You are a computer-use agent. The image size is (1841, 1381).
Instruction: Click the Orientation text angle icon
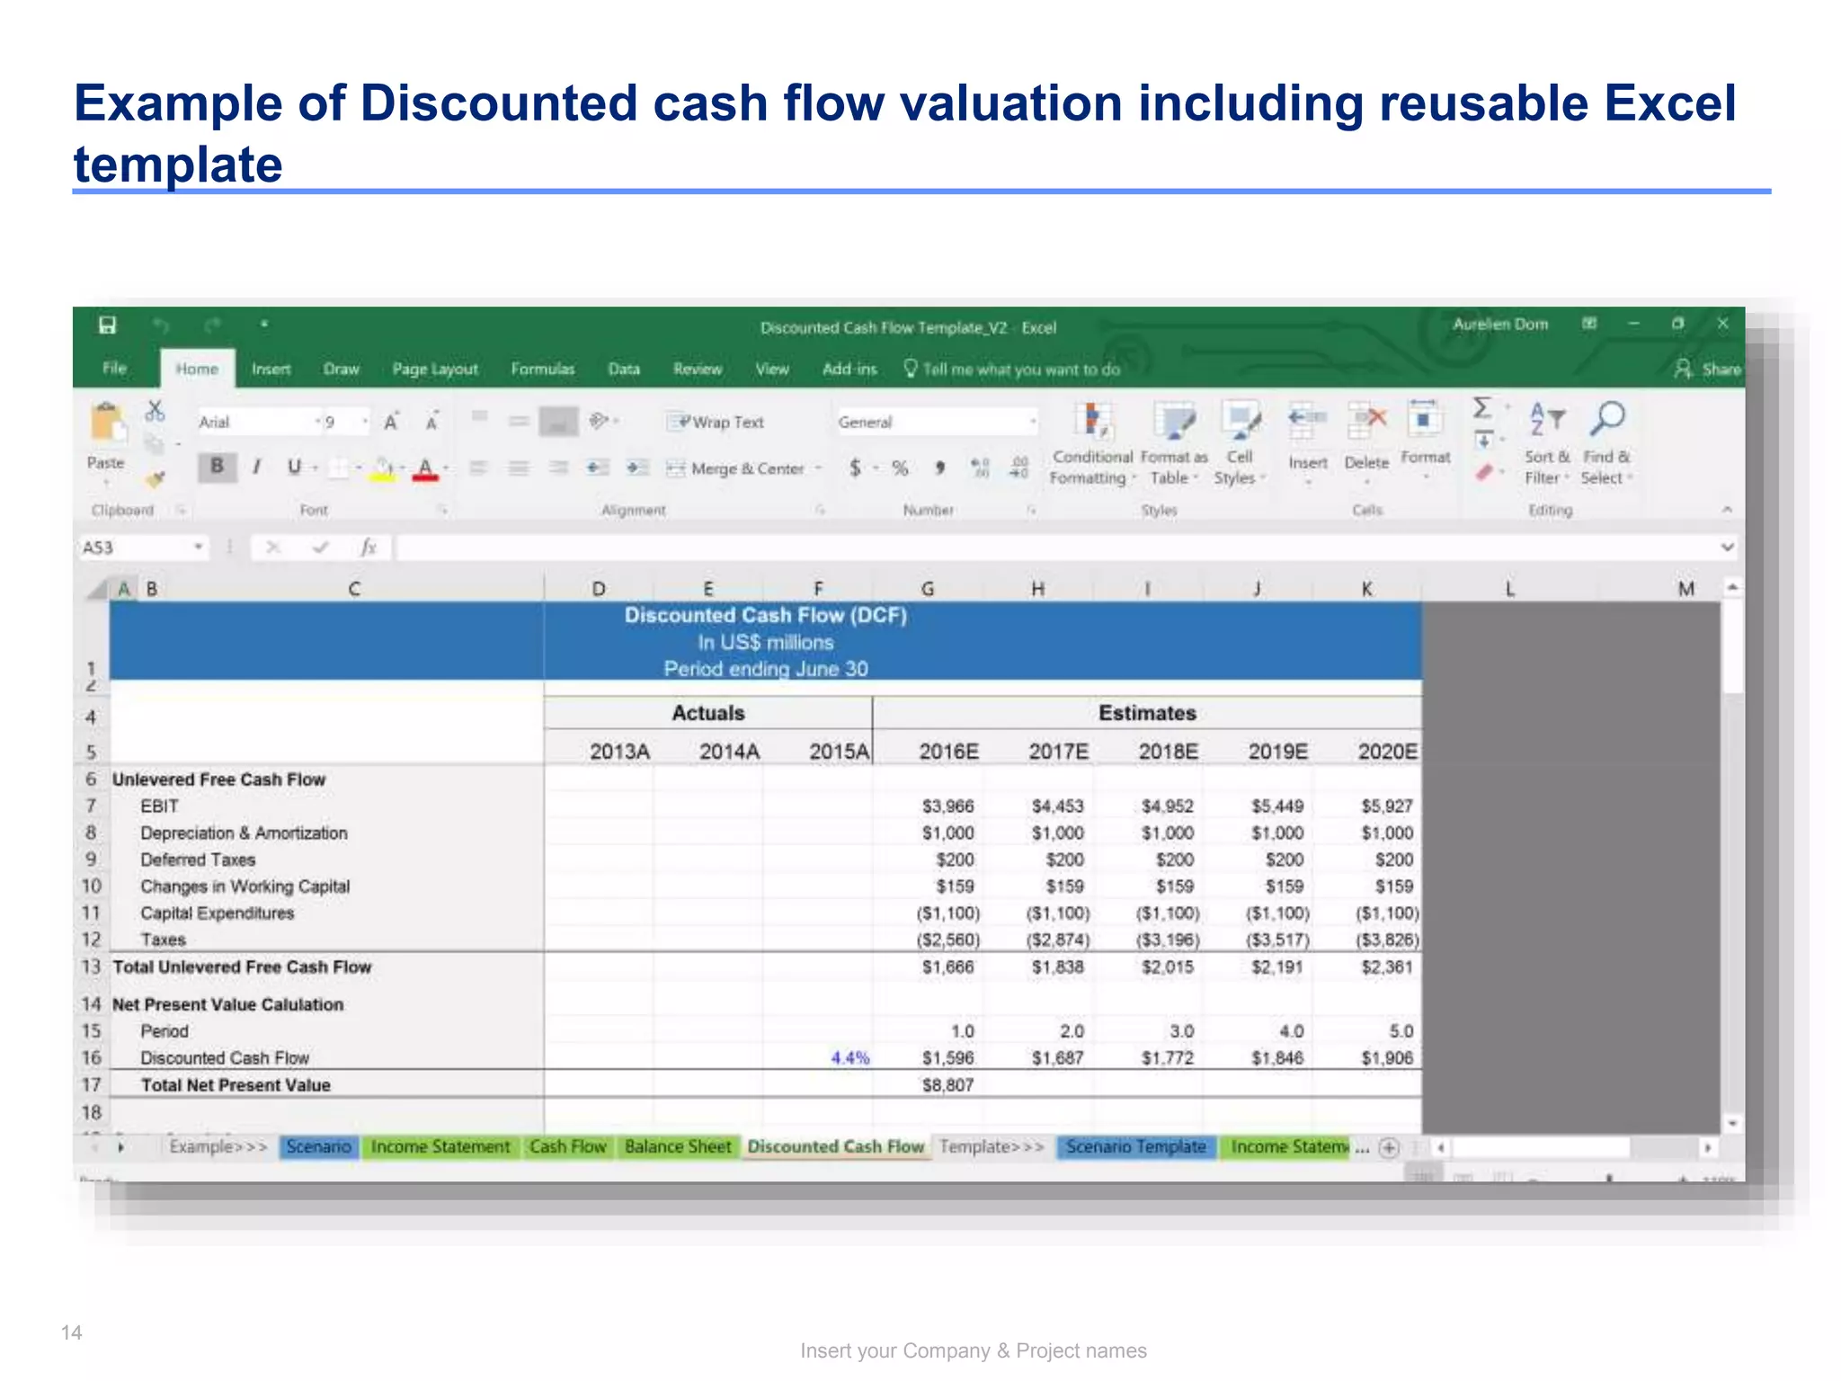click(599, 421)
